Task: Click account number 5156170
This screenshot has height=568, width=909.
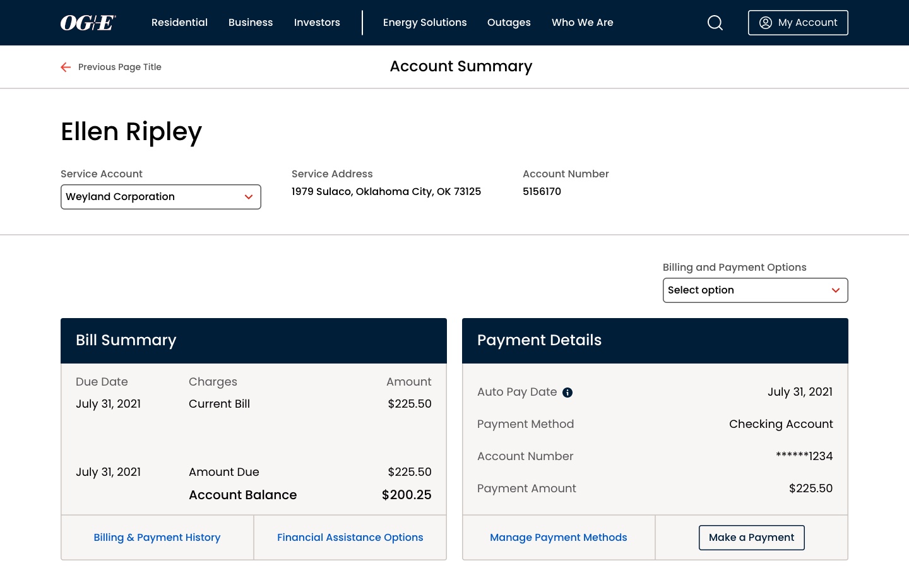Action: (x=542, y=191)
